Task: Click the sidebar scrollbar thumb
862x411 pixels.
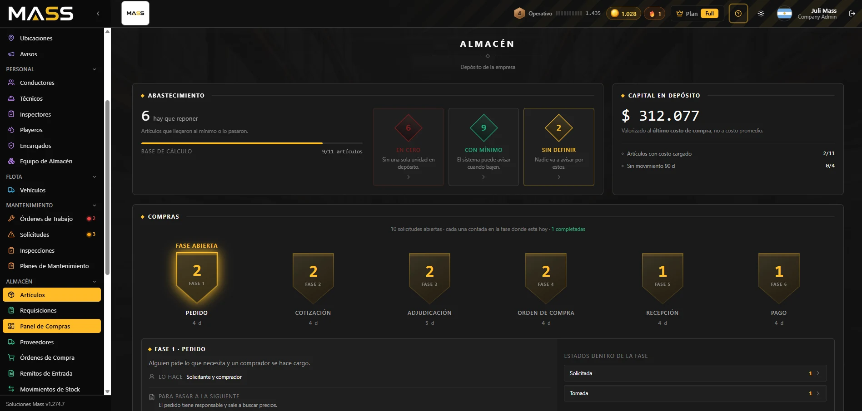Action: pyautogui.click(x=108, y=187)
